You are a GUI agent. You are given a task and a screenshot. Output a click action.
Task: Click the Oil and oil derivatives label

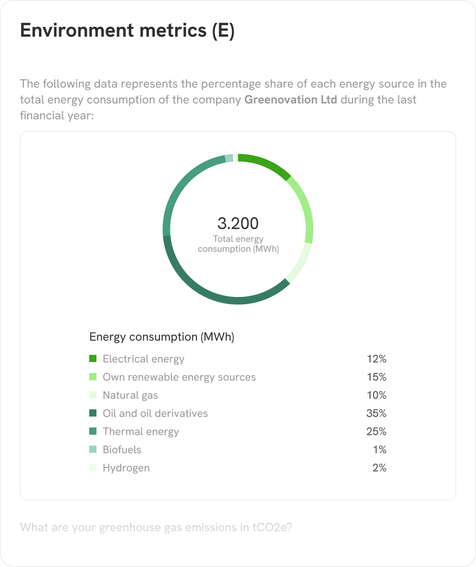click(155, 413)
